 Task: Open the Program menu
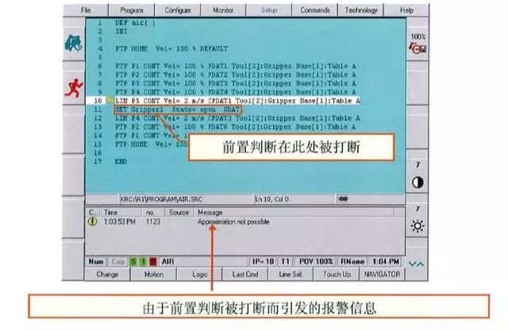(x=132, y=10)
